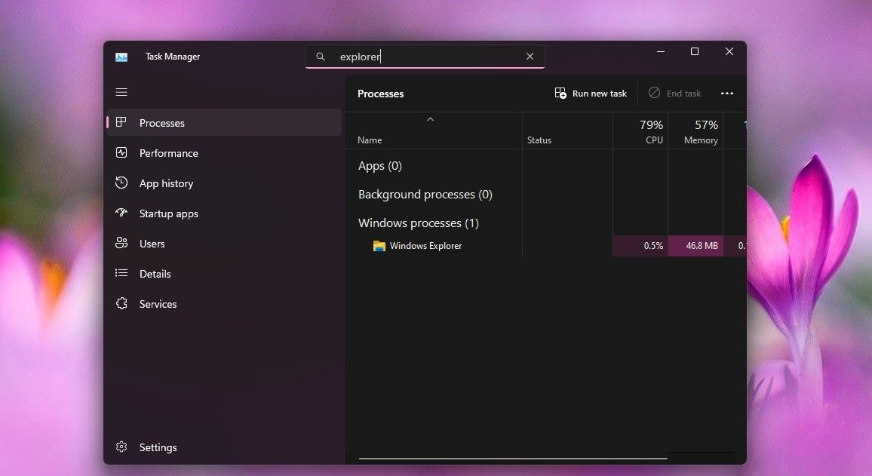Open the Details view icon
872x476 pixels.
point(121,273)
